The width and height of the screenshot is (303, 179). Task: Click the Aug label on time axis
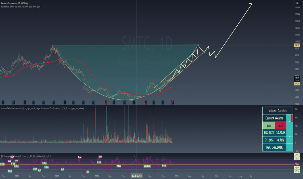(241, 176)
